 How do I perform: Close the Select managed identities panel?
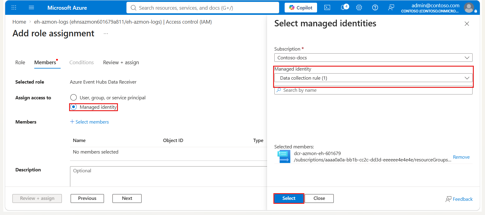[467, 24]
